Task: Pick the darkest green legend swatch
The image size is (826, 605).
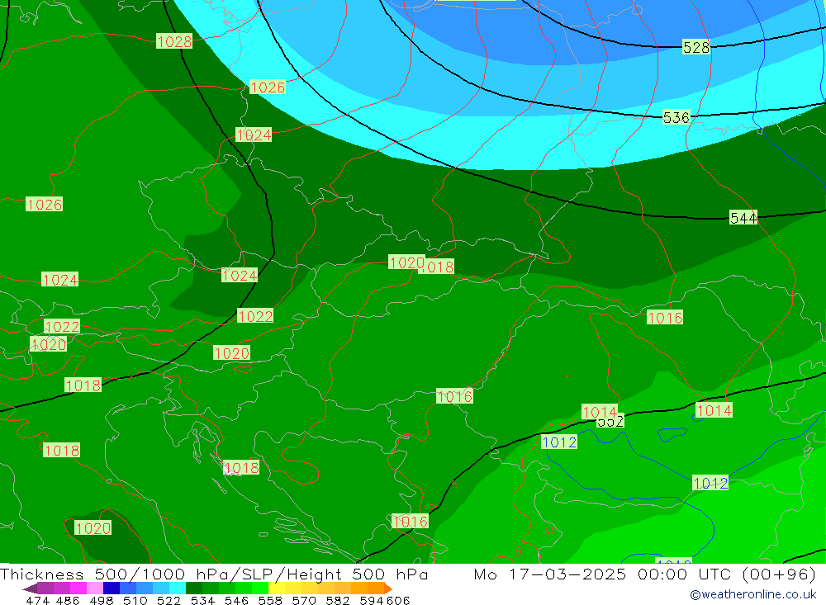Action: click(x=194, y=588)
